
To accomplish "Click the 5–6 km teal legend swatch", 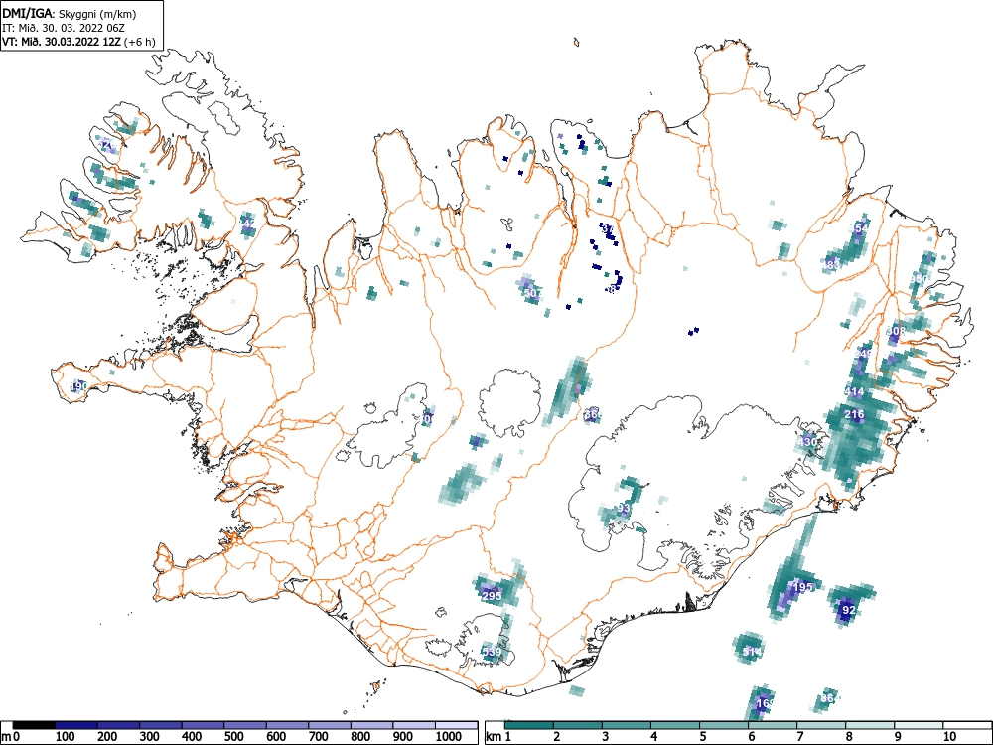I will (x=724, y=725).
